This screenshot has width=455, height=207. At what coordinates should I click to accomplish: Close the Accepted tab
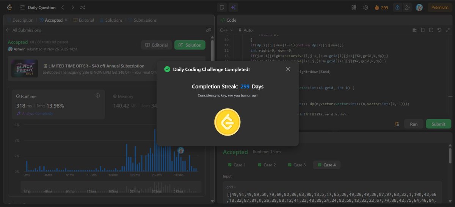(66, 20)
